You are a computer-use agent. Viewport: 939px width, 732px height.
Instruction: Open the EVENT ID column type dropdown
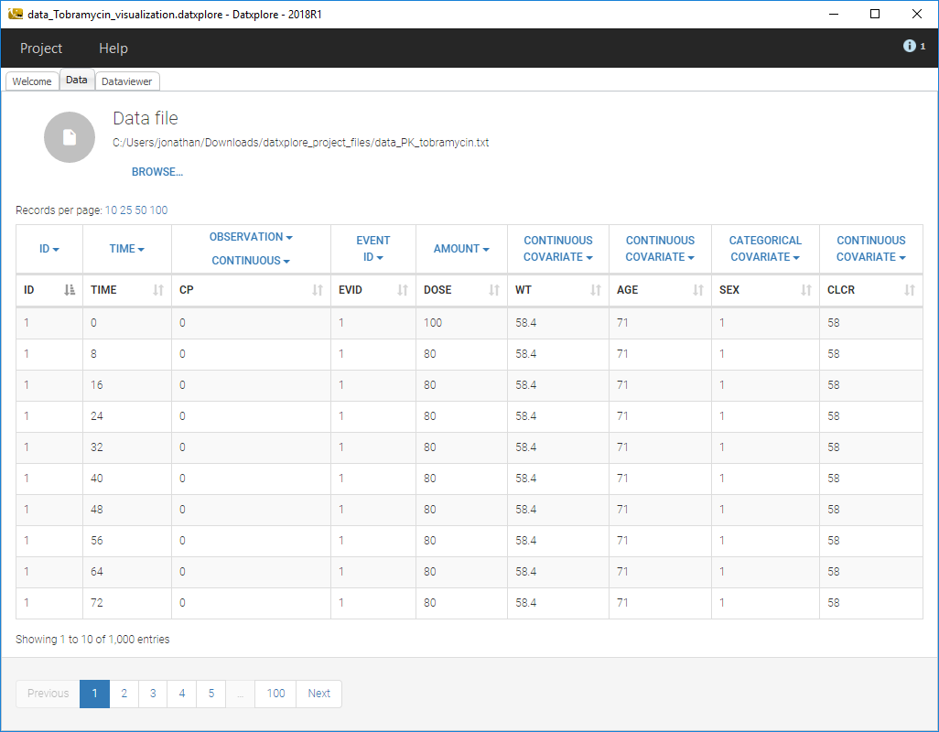coord(373,248)
